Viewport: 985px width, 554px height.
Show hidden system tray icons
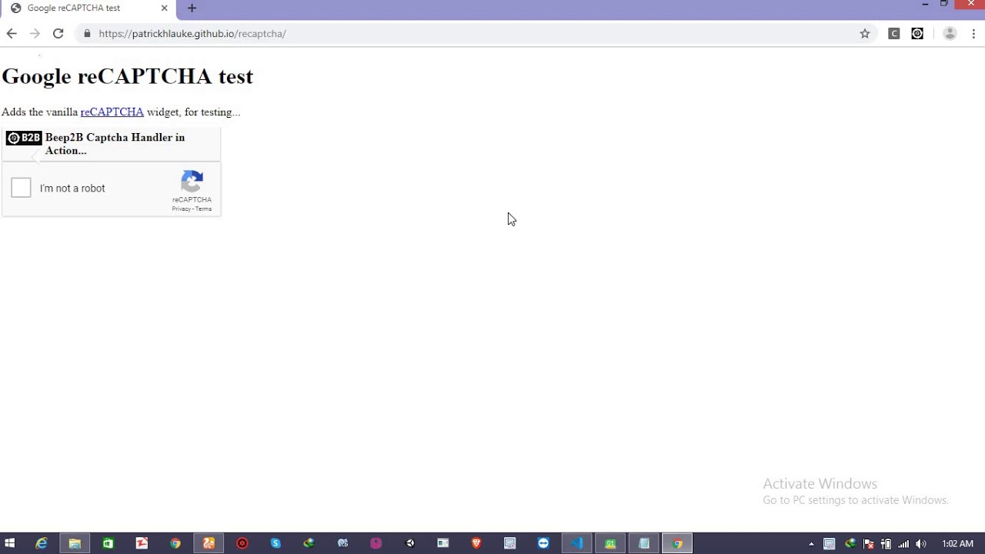[811, 544]
